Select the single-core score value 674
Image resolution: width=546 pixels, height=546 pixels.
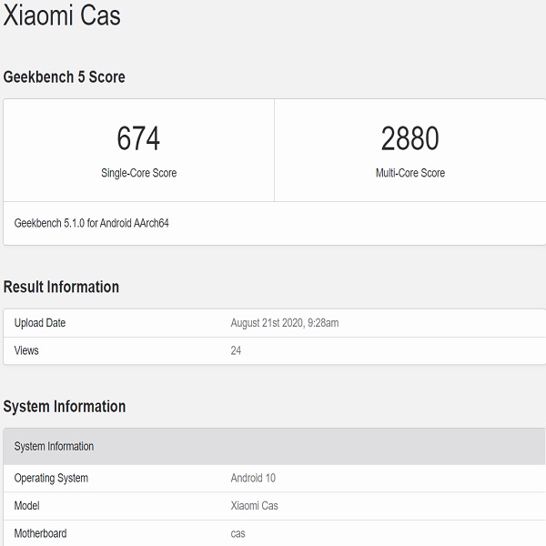(138, 138)
